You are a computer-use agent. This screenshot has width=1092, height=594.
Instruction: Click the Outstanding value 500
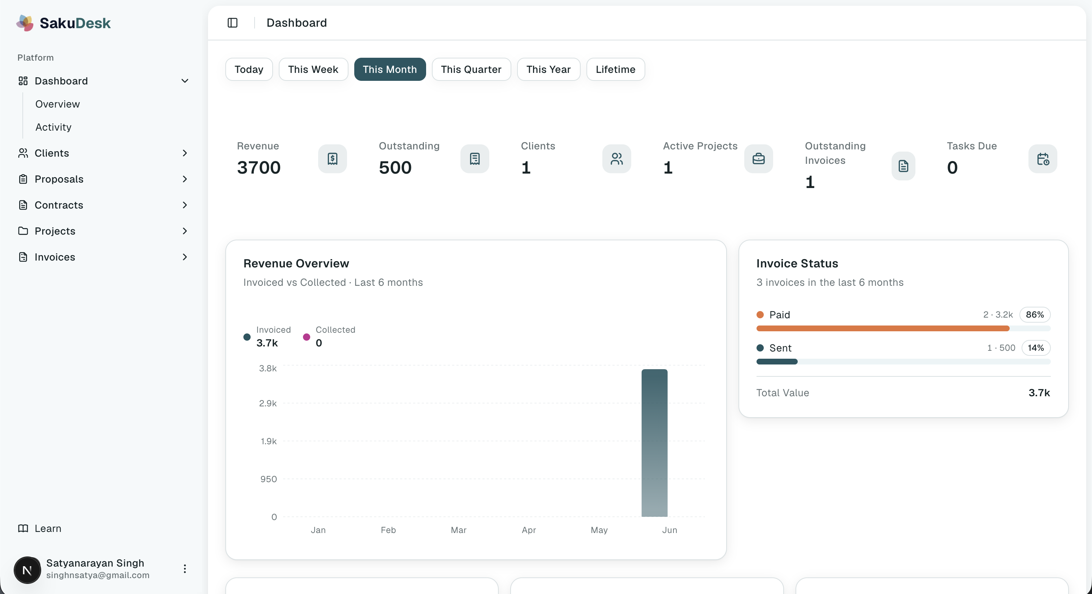[x=395, y=168]
